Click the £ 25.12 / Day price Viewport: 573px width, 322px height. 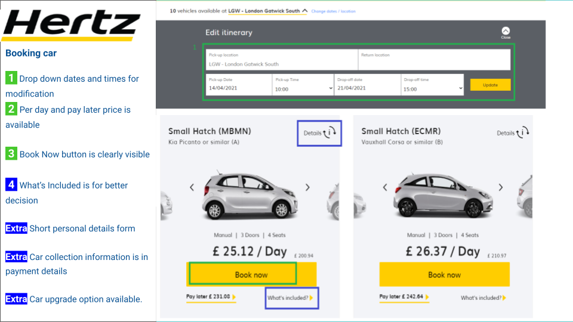click(249, 251)
